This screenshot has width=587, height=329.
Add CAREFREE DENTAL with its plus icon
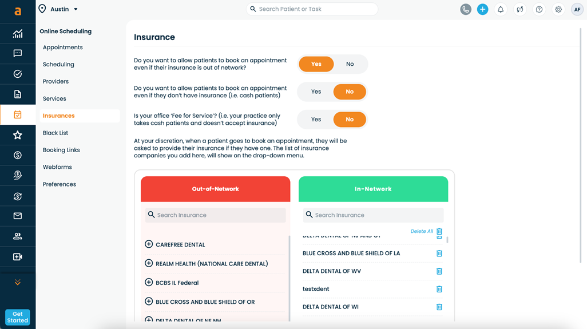pos(149,244)
